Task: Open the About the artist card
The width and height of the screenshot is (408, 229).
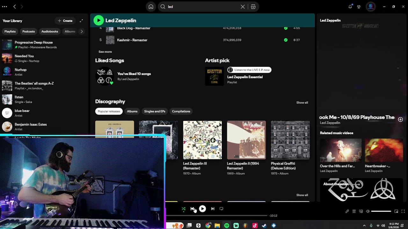Action: tap(361, 190)
